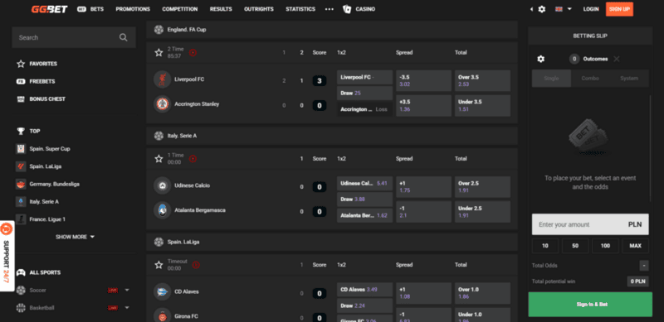Open the Freebets sidebar item
Viewport: 664px width, 322px height.
[42, 81]
